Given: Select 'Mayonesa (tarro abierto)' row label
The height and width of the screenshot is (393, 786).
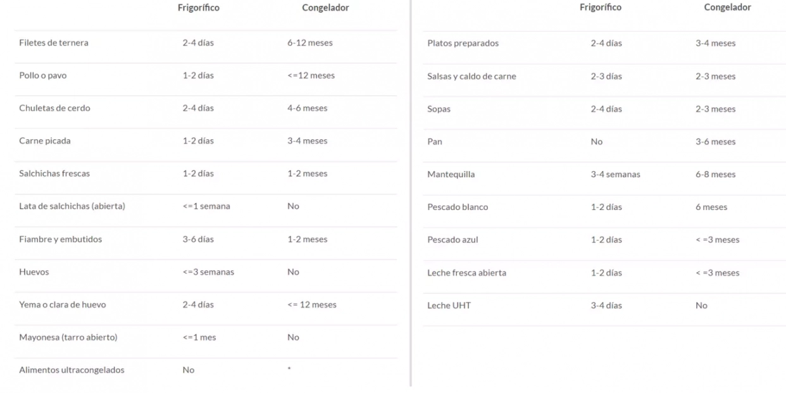Looking at the screenshot, I should (68, 337).
